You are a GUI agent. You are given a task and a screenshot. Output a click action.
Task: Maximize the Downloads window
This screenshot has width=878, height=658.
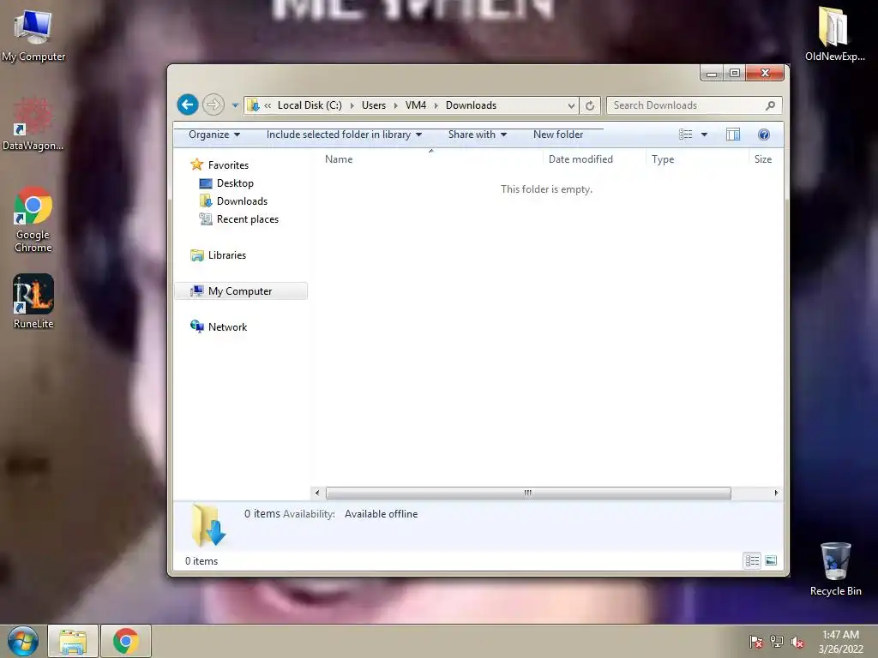[735, 74]
